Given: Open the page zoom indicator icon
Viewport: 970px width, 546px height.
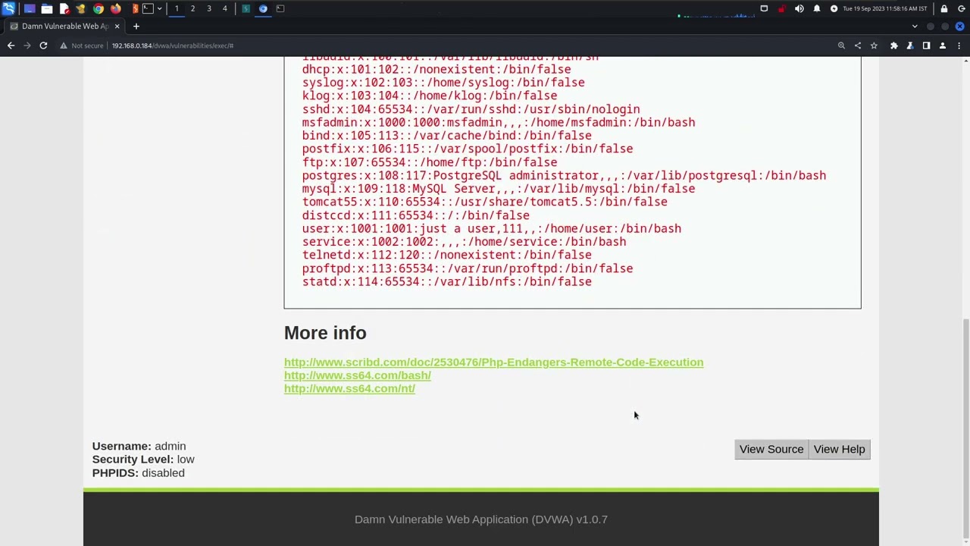Looking at the screenshot, I should pyautogui.click(x=841, y=45).
